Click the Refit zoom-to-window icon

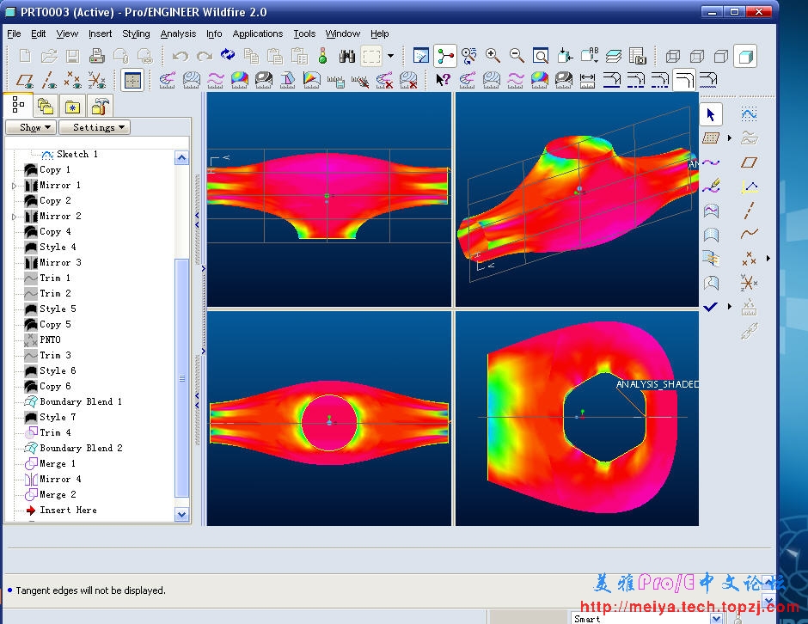[540, 56]
